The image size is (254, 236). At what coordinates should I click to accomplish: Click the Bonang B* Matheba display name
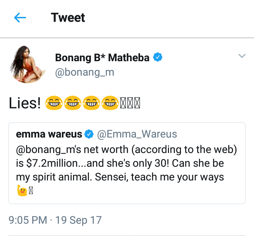(x=102, y=57)
